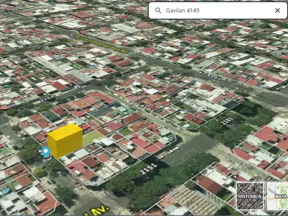Switch to the MAPA basemap thumbnail

[x=278, y=196]
